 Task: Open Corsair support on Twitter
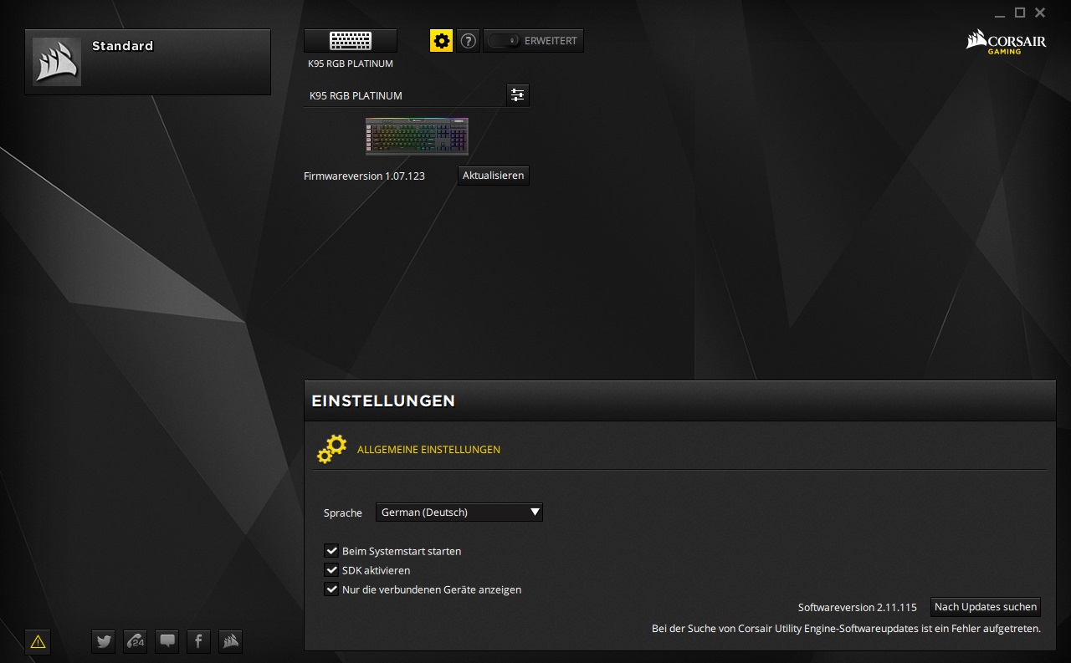[x=103, y=641]
